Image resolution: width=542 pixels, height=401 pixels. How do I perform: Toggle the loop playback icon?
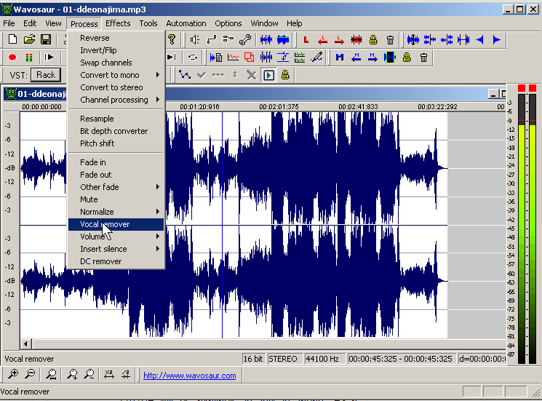coord(192,57)
